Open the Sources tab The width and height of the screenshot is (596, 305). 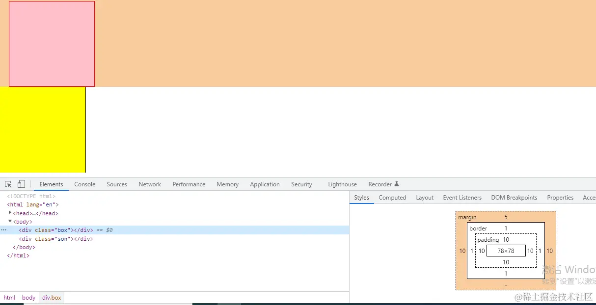[x=117, y=184]
